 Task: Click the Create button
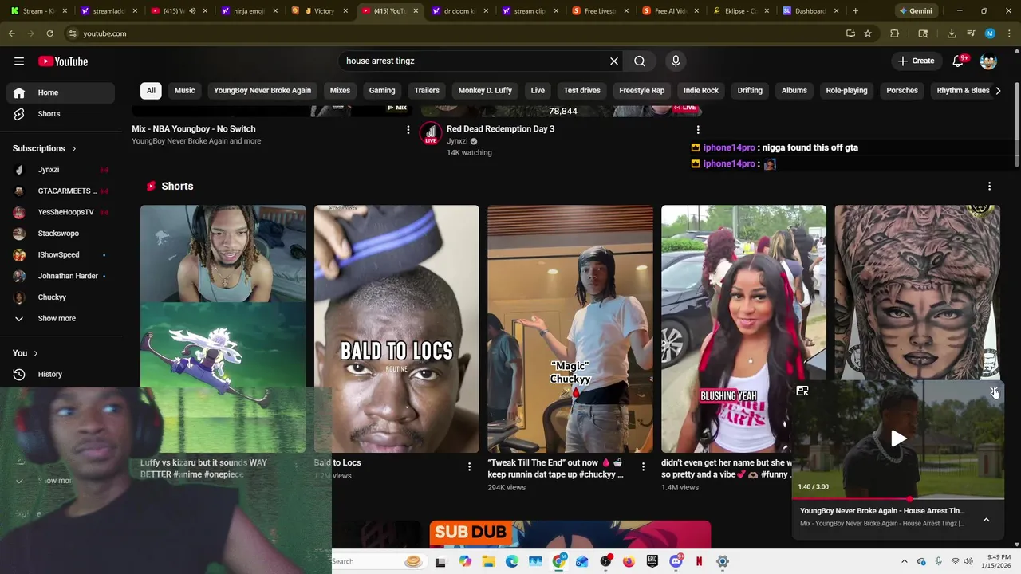pyautogui.click(x=916, y=61)
